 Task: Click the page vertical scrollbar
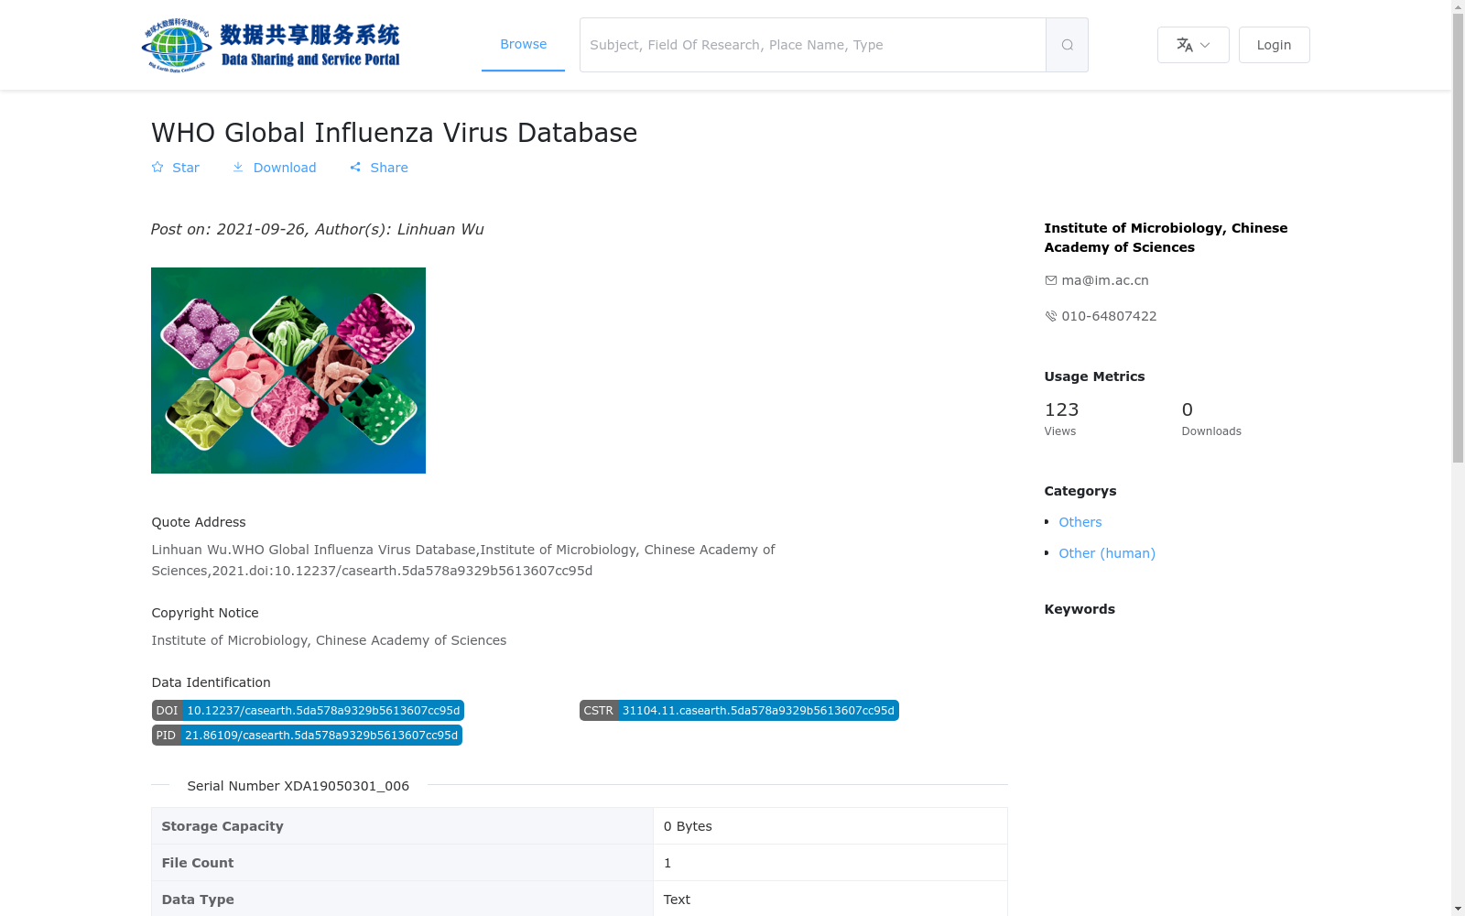pos(1458,458)
